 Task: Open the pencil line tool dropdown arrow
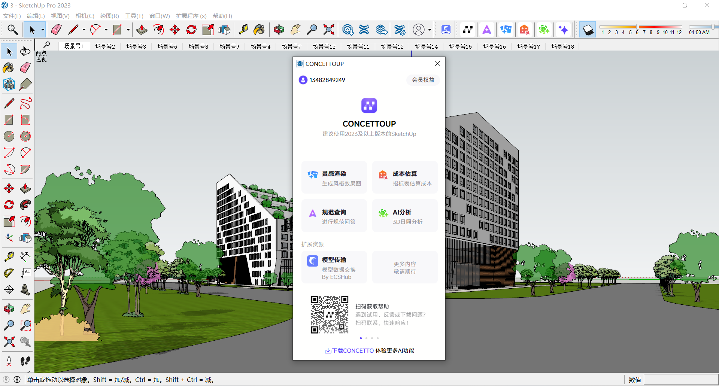coord(84,30)
